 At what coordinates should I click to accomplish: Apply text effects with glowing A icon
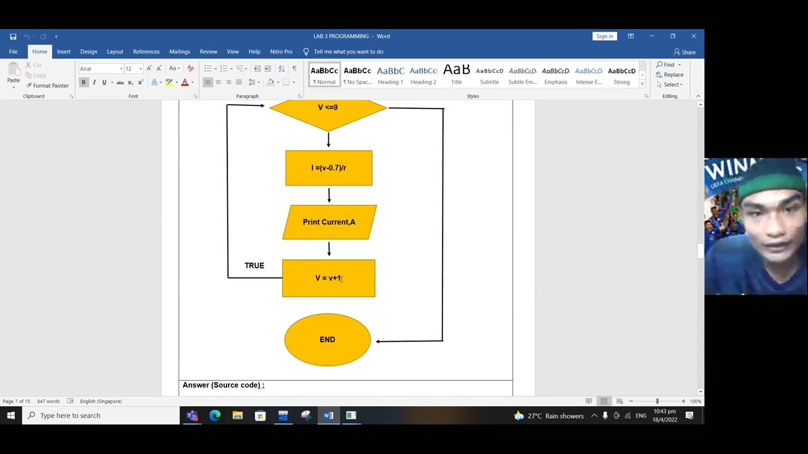[154, 83]
